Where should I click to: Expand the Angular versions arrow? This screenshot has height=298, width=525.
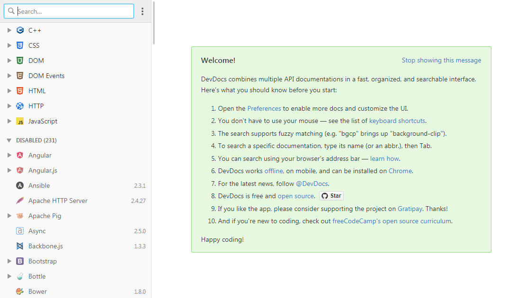pyautogui.click(x=9, y=155)
